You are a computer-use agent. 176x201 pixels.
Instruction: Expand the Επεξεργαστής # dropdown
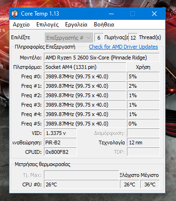(x=68, y=38)
